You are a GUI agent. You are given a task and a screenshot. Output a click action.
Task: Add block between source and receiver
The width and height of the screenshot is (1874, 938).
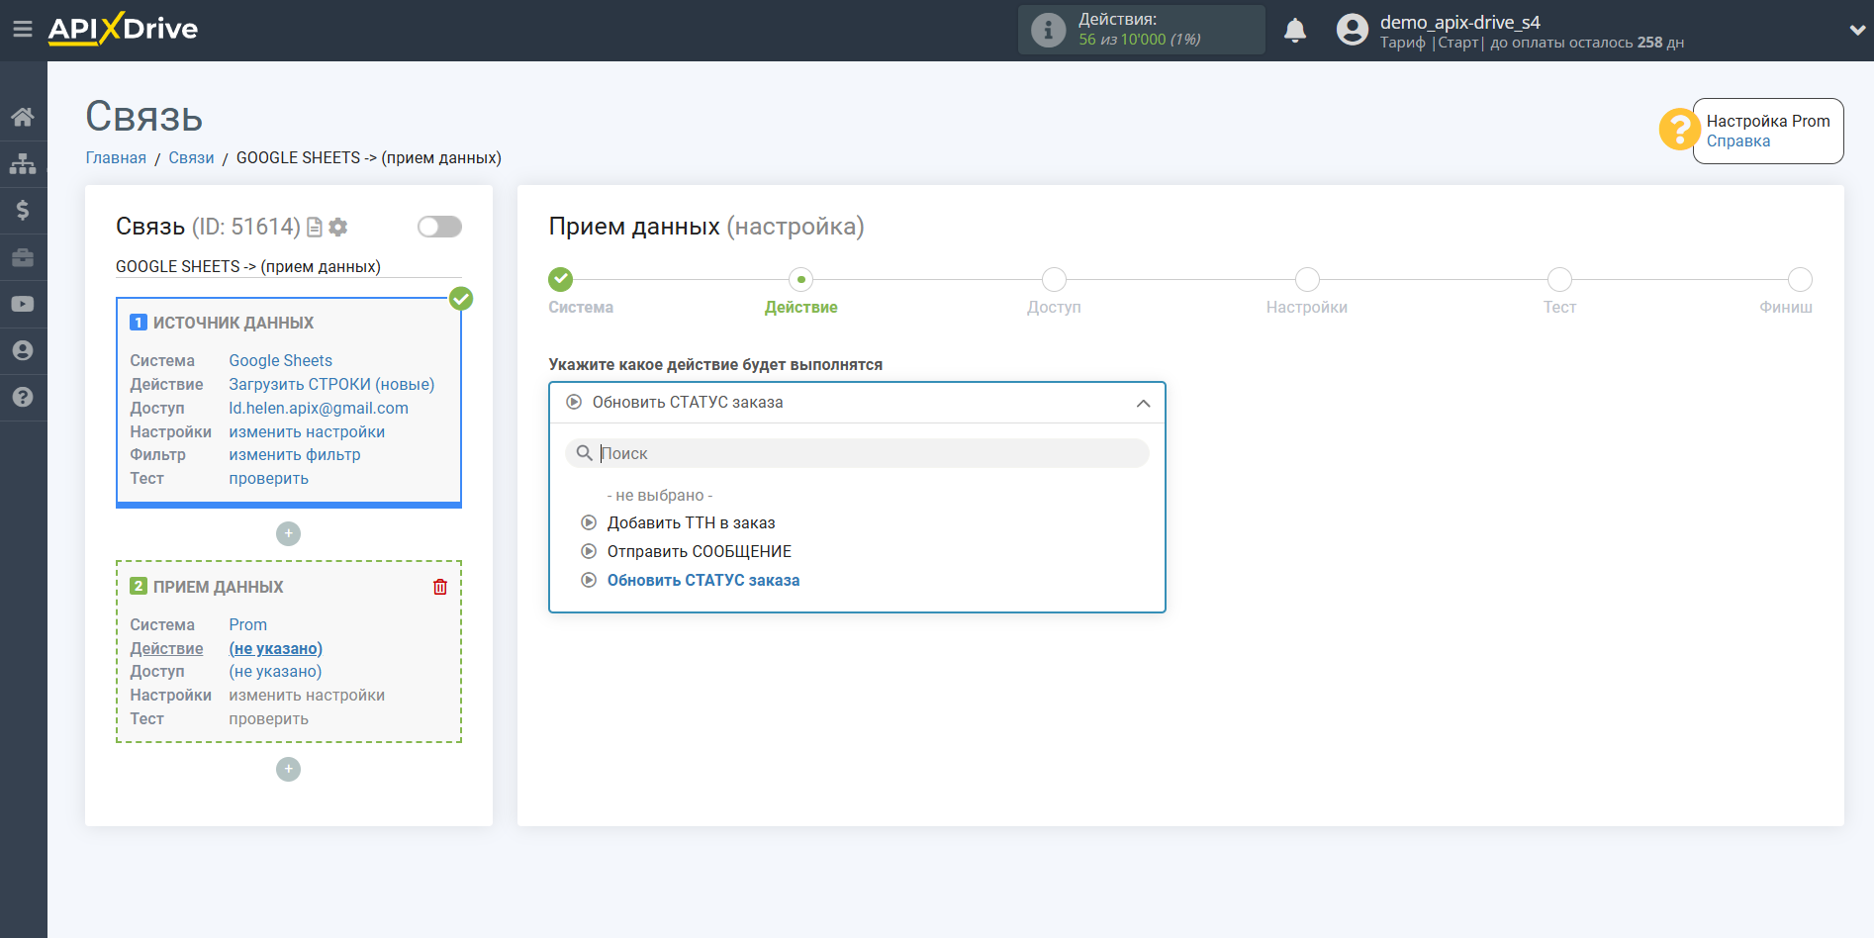pos(288,533)
